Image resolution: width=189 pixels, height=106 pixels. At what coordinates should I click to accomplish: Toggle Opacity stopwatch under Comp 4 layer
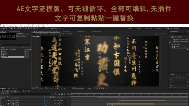tap(12, 102)
